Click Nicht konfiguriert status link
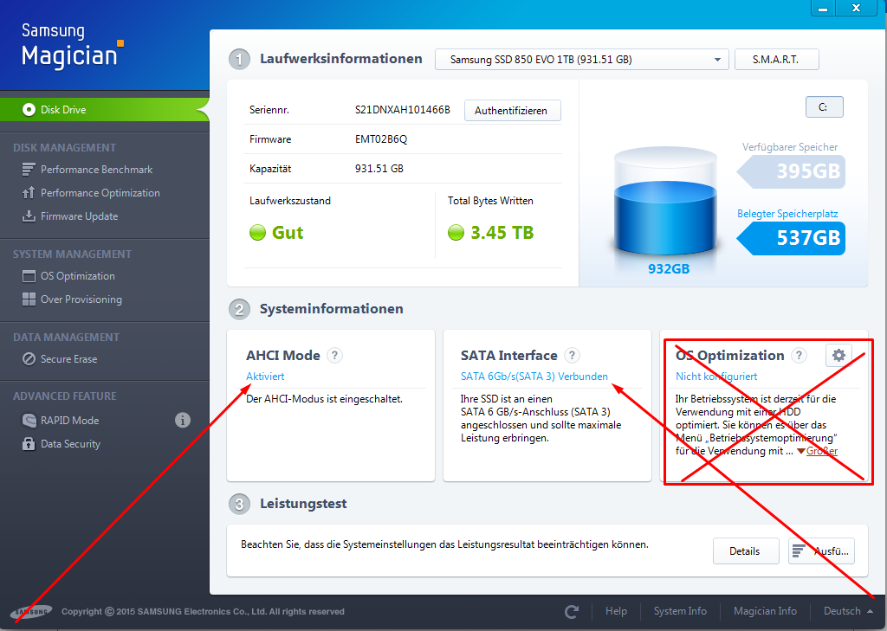 pyautogui.click(x=716, y=376)
